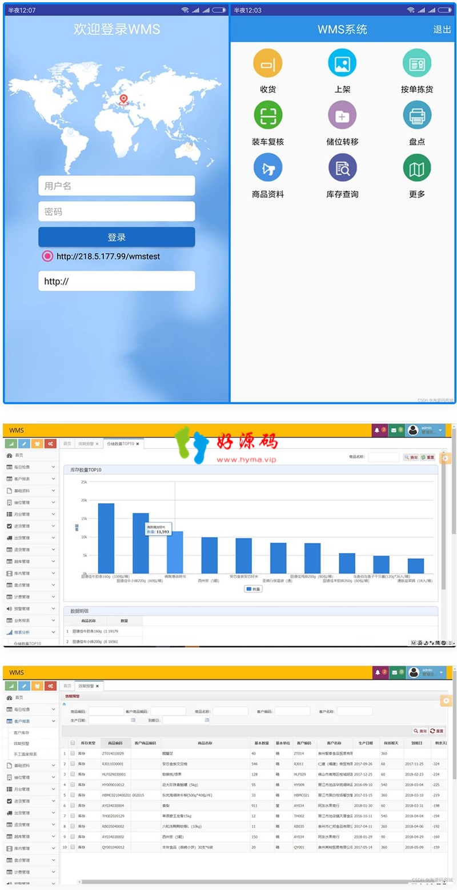
Task: Click the blue pencil button on the TOP10 chart page
Action: pyautogui.click(x=24, y=443)
